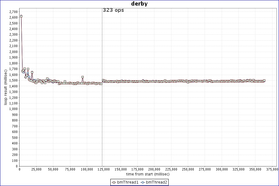Viewport: 279px width, 186px height.
Task: Select the bmThread2 legend label
Action: [x=157, y=182]
